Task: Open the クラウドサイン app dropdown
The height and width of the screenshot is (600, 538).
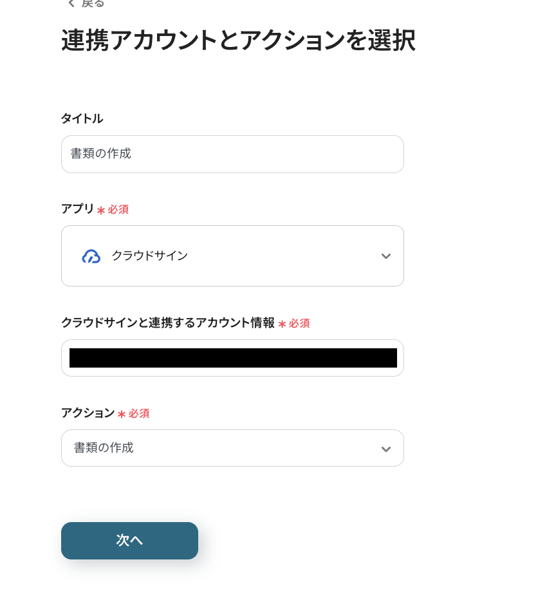Action: [232, 256]
